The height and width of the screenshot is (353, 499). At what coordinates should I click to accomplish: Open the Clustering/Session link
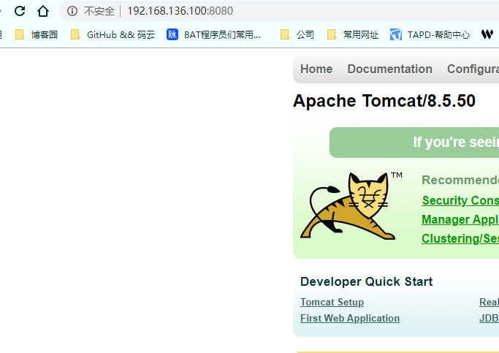pos(460,238)
